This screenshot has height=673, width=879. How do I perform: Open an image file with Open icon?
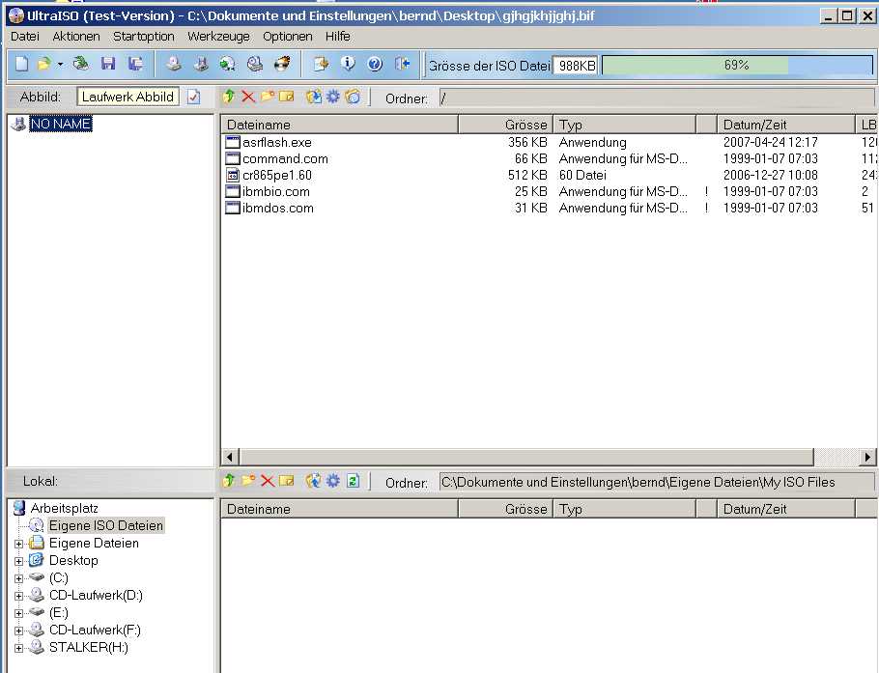point(43,64)
